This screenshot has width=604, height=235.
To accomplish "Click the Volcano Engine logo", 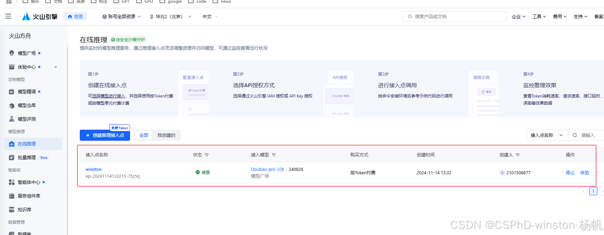I will pos(40,16).
